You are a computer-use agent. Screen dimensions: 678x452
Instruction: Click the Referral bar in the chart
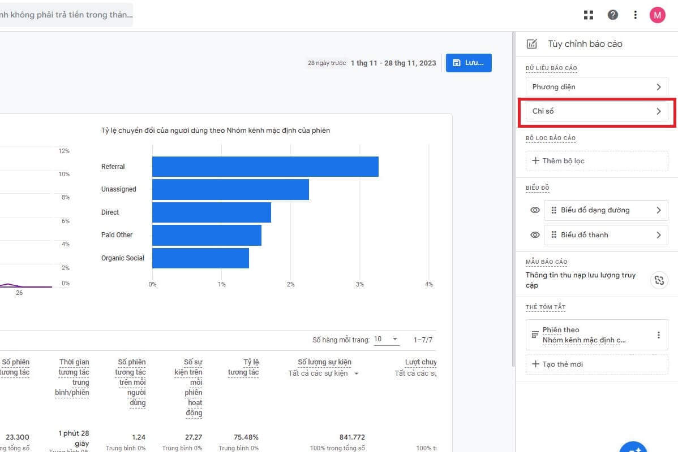click(265, 167)
